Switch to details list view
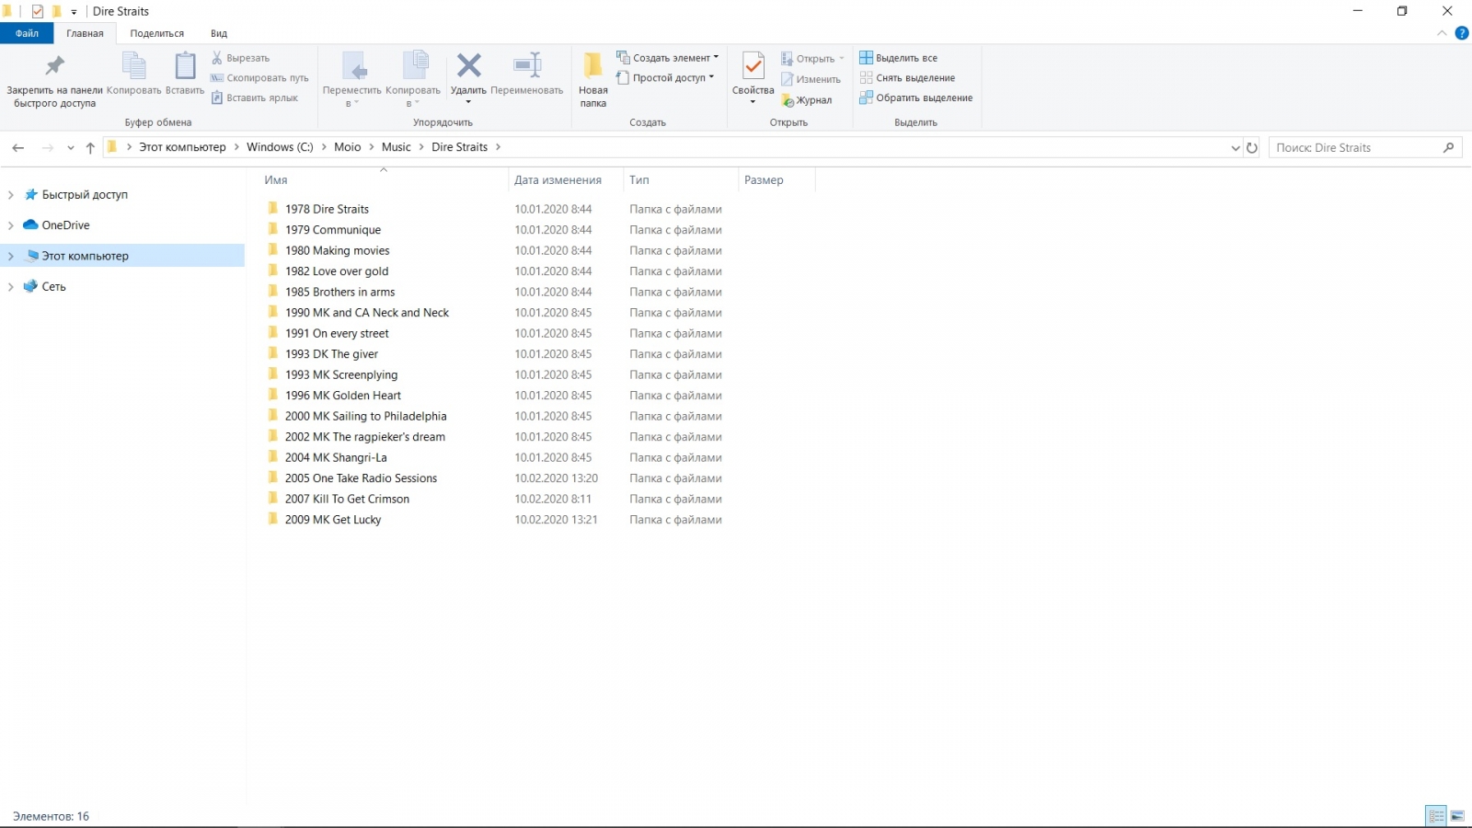1472x828 pixels. (x=1436, y=816)
